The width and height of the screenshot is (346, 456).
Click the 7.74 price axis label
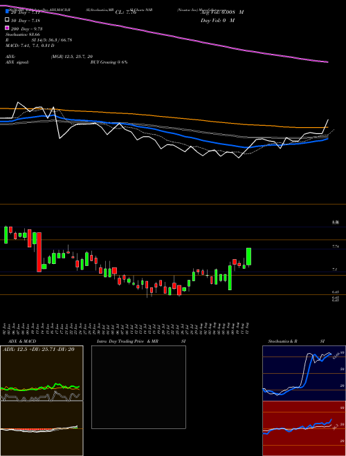click(335, 247)
